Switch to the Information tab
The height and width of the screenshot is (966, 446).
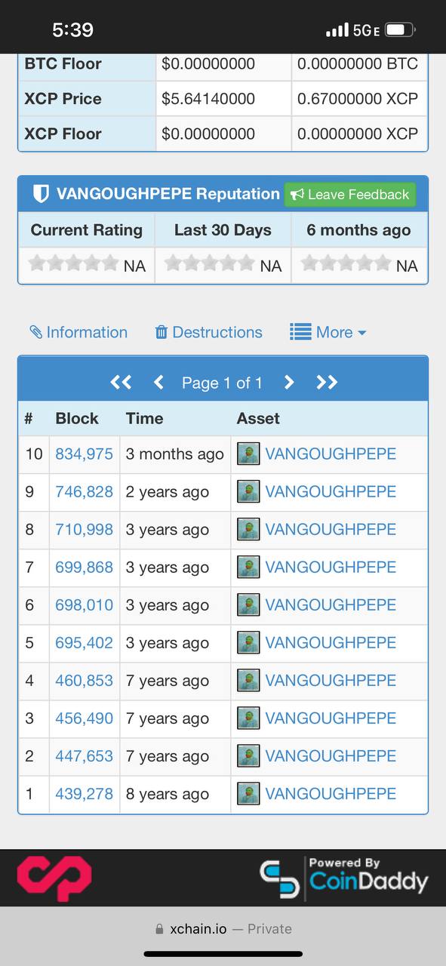tap(78, 332)
